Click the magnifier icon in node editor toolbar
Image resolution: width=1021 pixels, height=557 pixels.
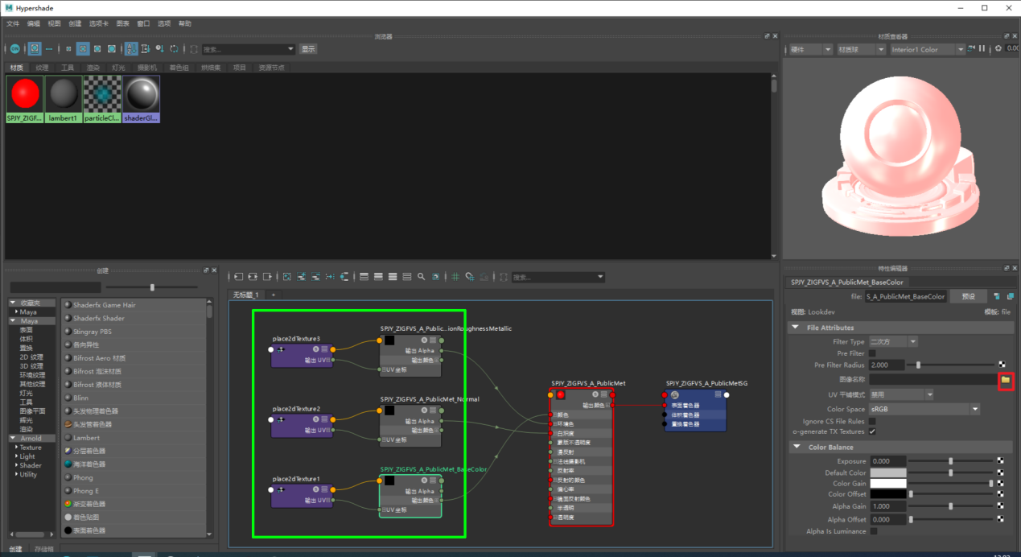(x=421, y=277)
